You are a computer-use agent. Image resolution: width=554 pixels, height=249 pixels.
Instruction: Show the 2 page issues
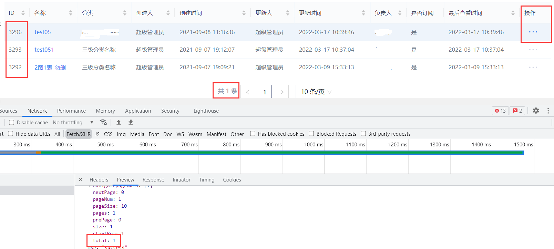click(x=517, y=111)
